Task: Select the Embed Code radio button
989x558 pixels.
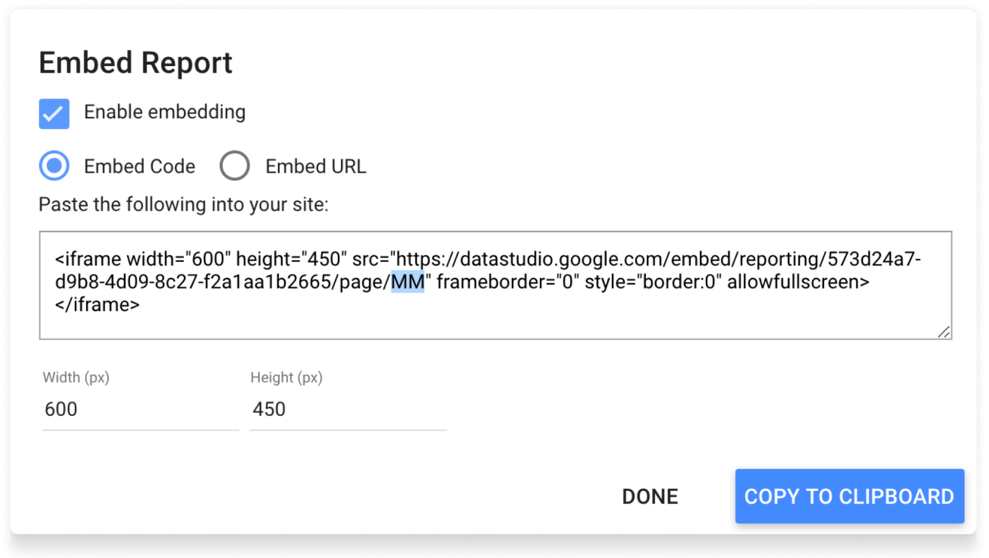Action: point(54,166)
